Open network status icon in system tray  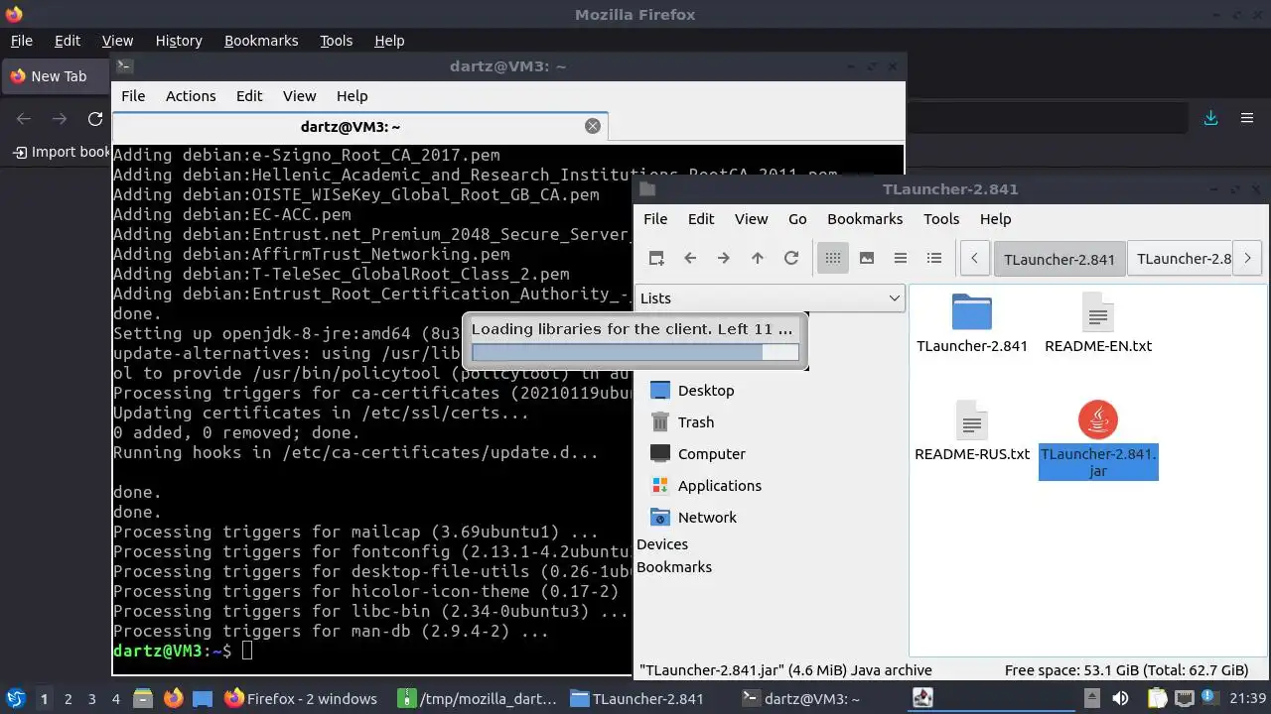pyautogui.click(x=1186, y=698)
